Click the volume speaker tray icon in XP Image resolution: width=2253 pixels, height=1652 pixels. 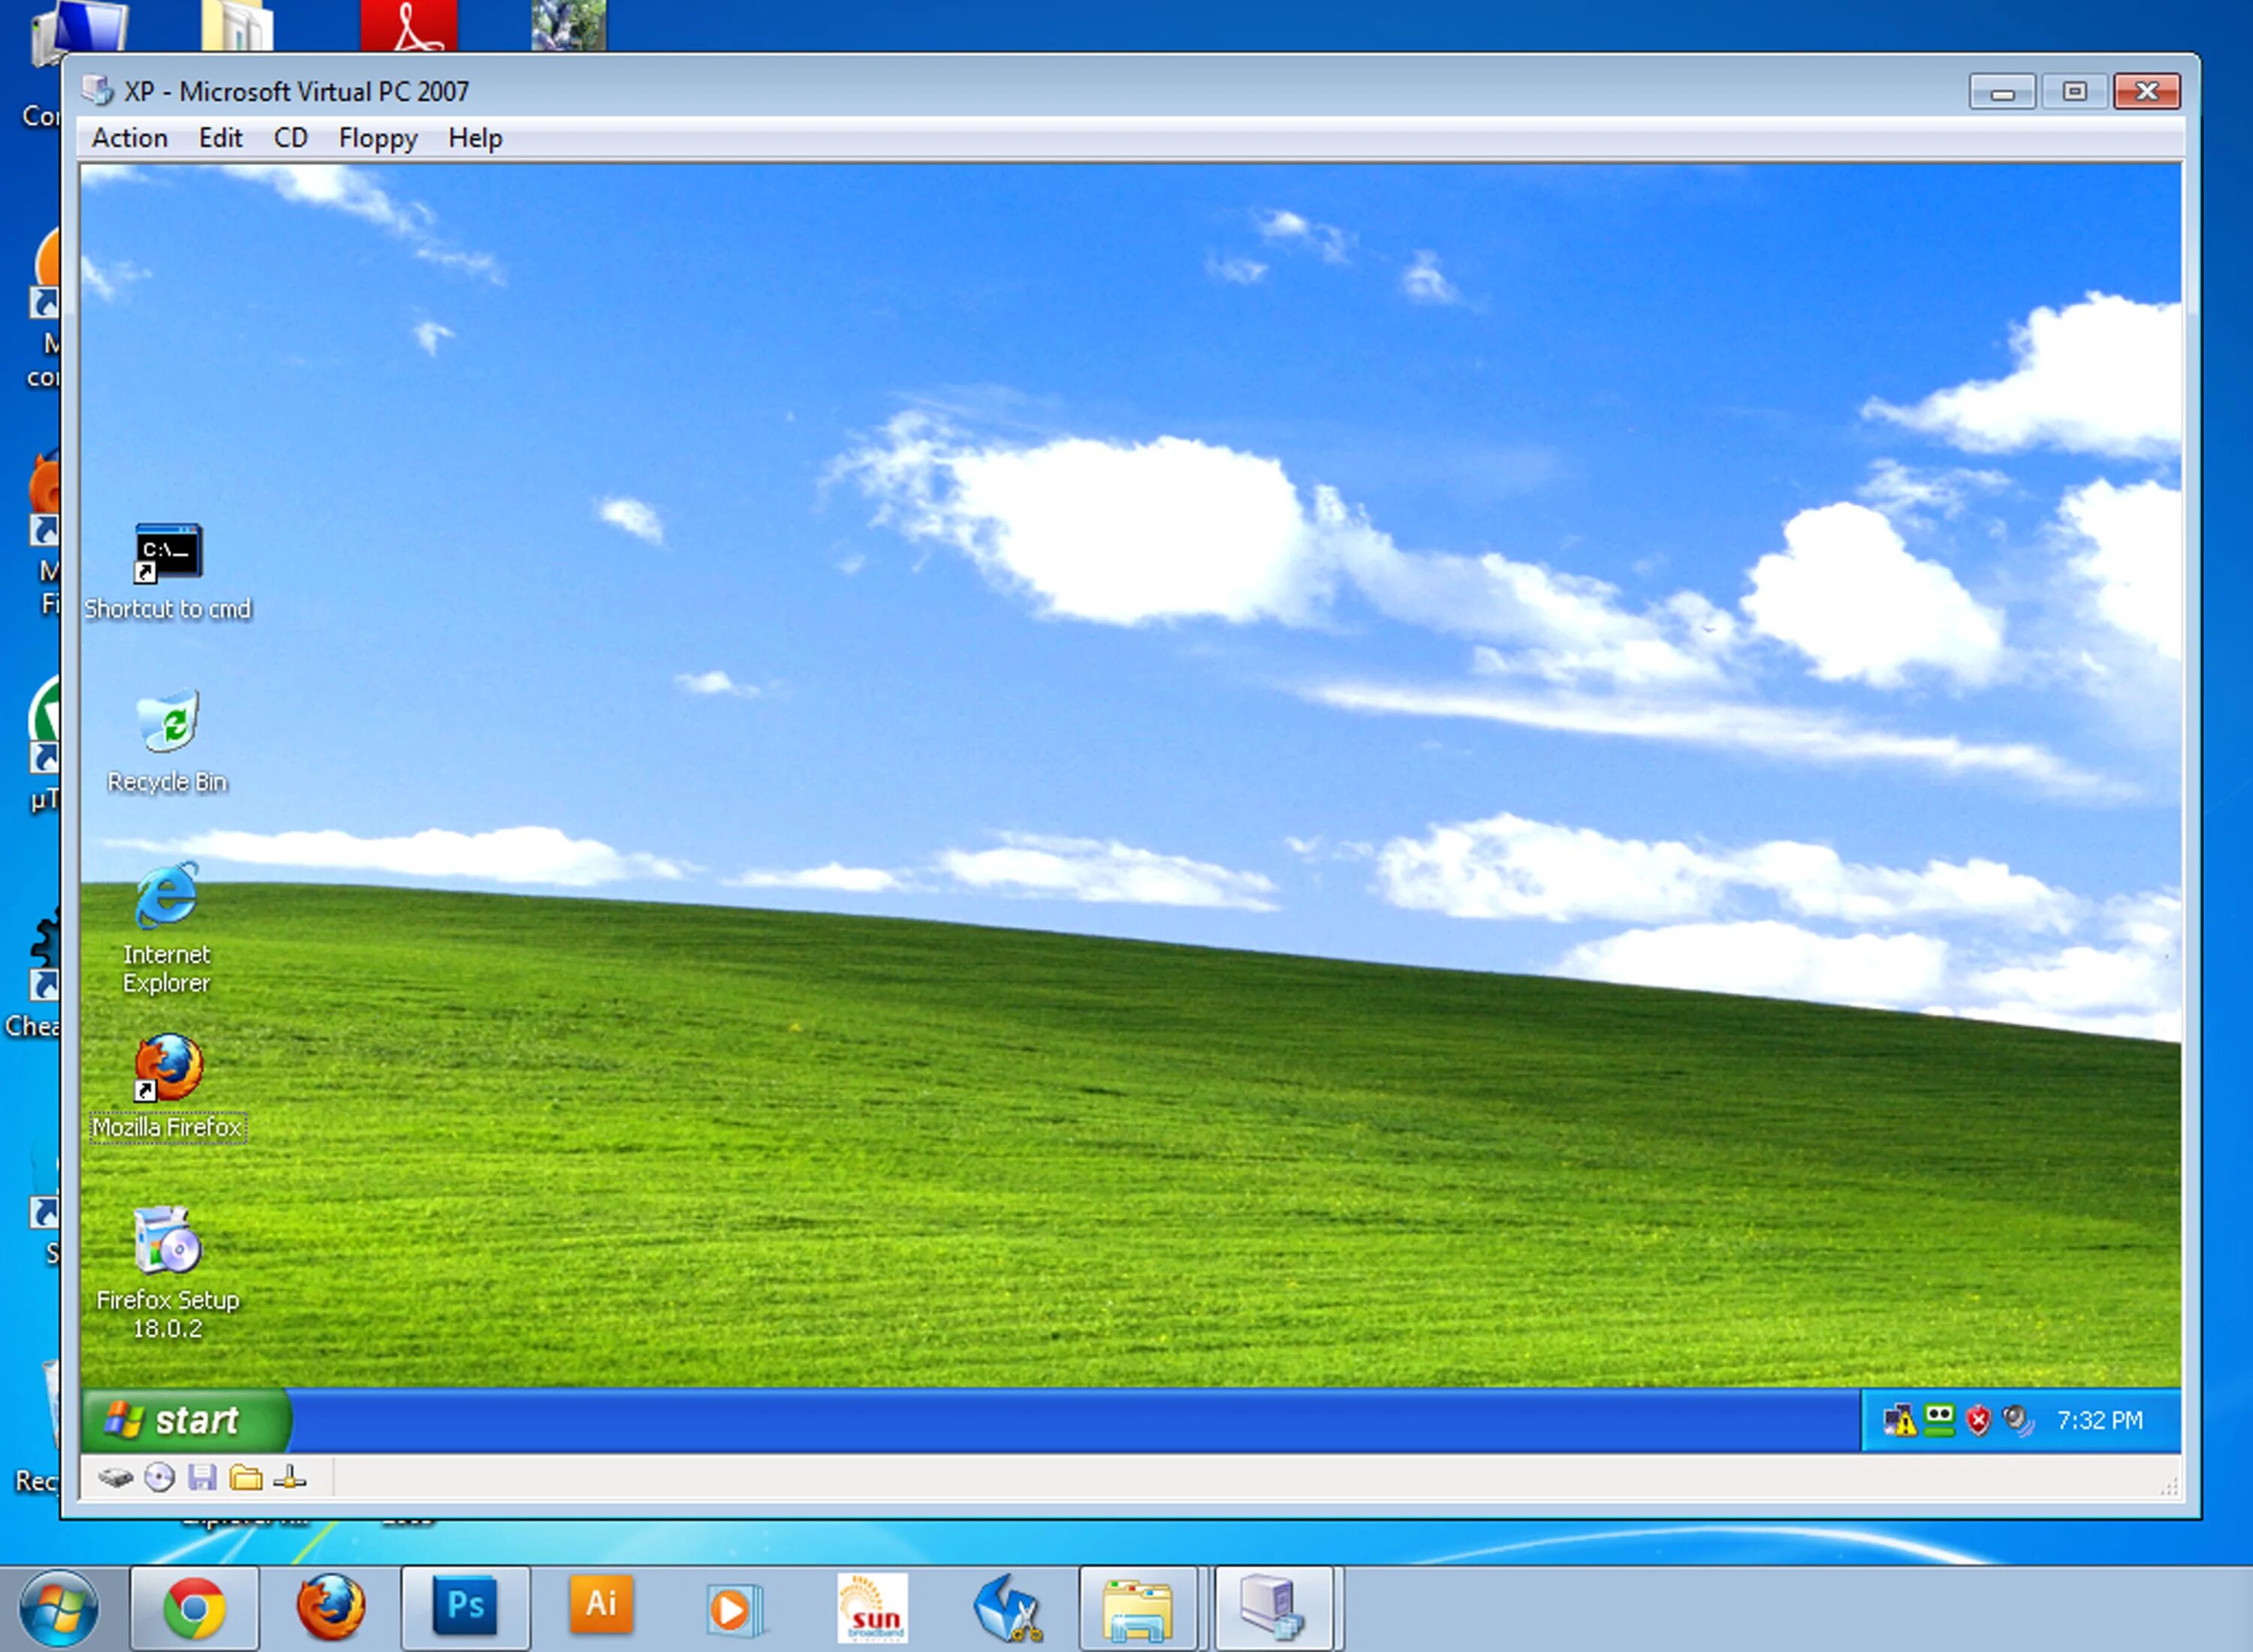(x=2018, y=1420)
